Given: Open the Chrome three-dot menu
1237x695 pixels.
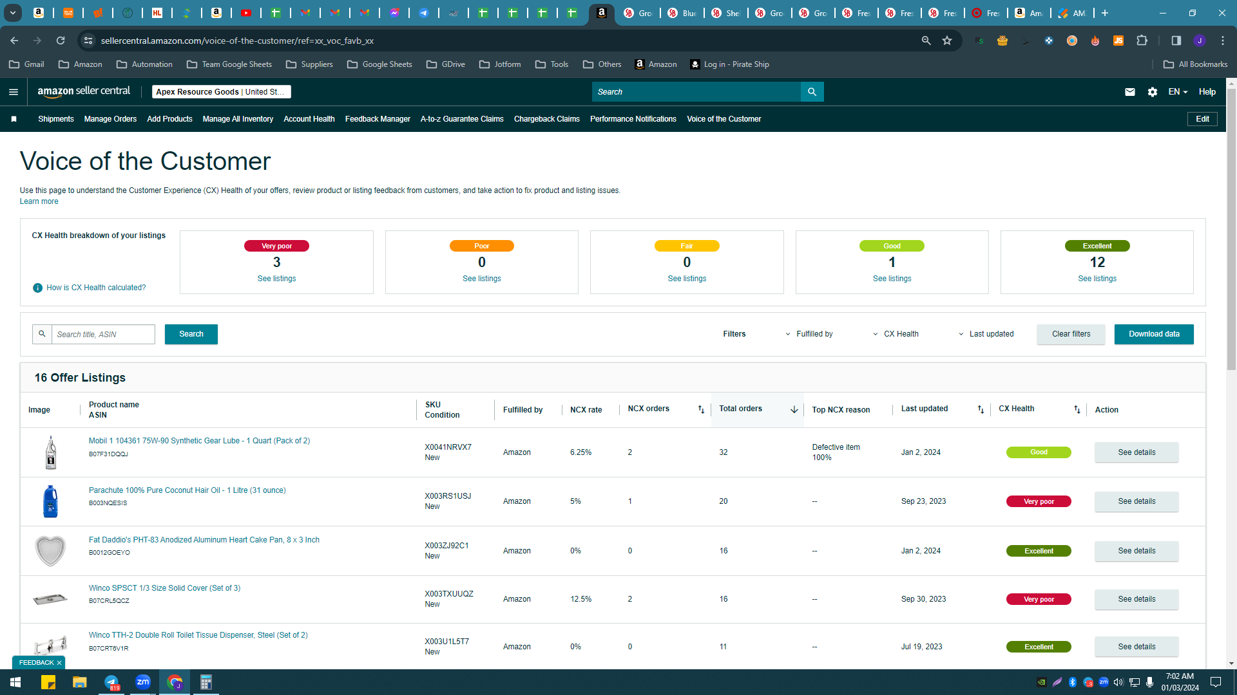Looking at the screenshot, I should pos(1223,41).
